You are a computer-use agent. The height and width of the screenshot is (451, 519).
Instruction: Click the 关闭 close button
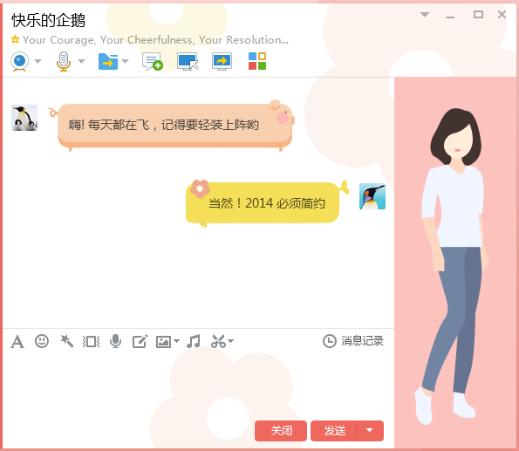click(x=281, y=431)
